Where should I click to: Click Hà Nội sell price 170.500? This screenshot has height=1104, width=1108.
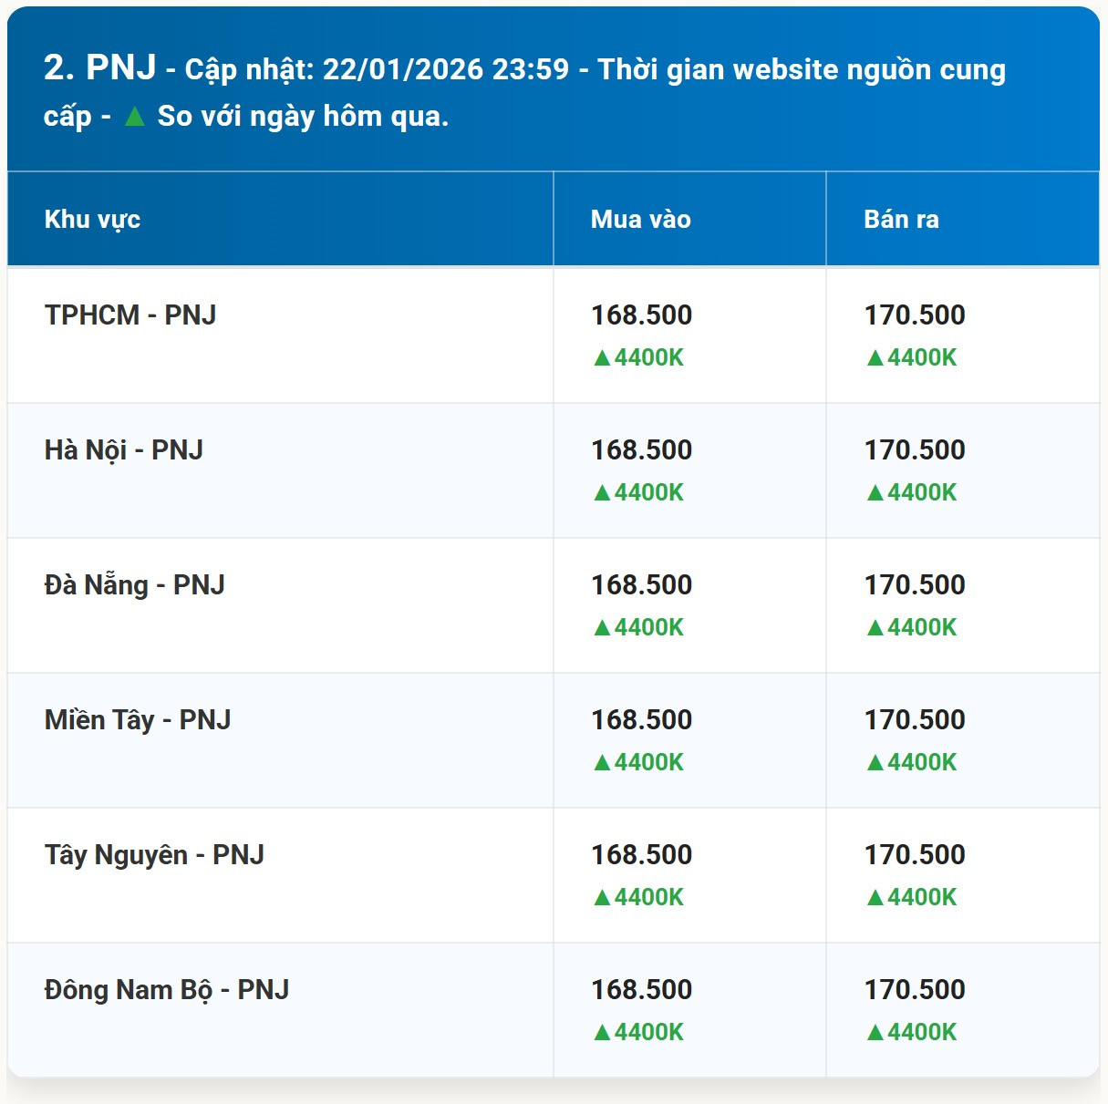click(x=915, y=449)
